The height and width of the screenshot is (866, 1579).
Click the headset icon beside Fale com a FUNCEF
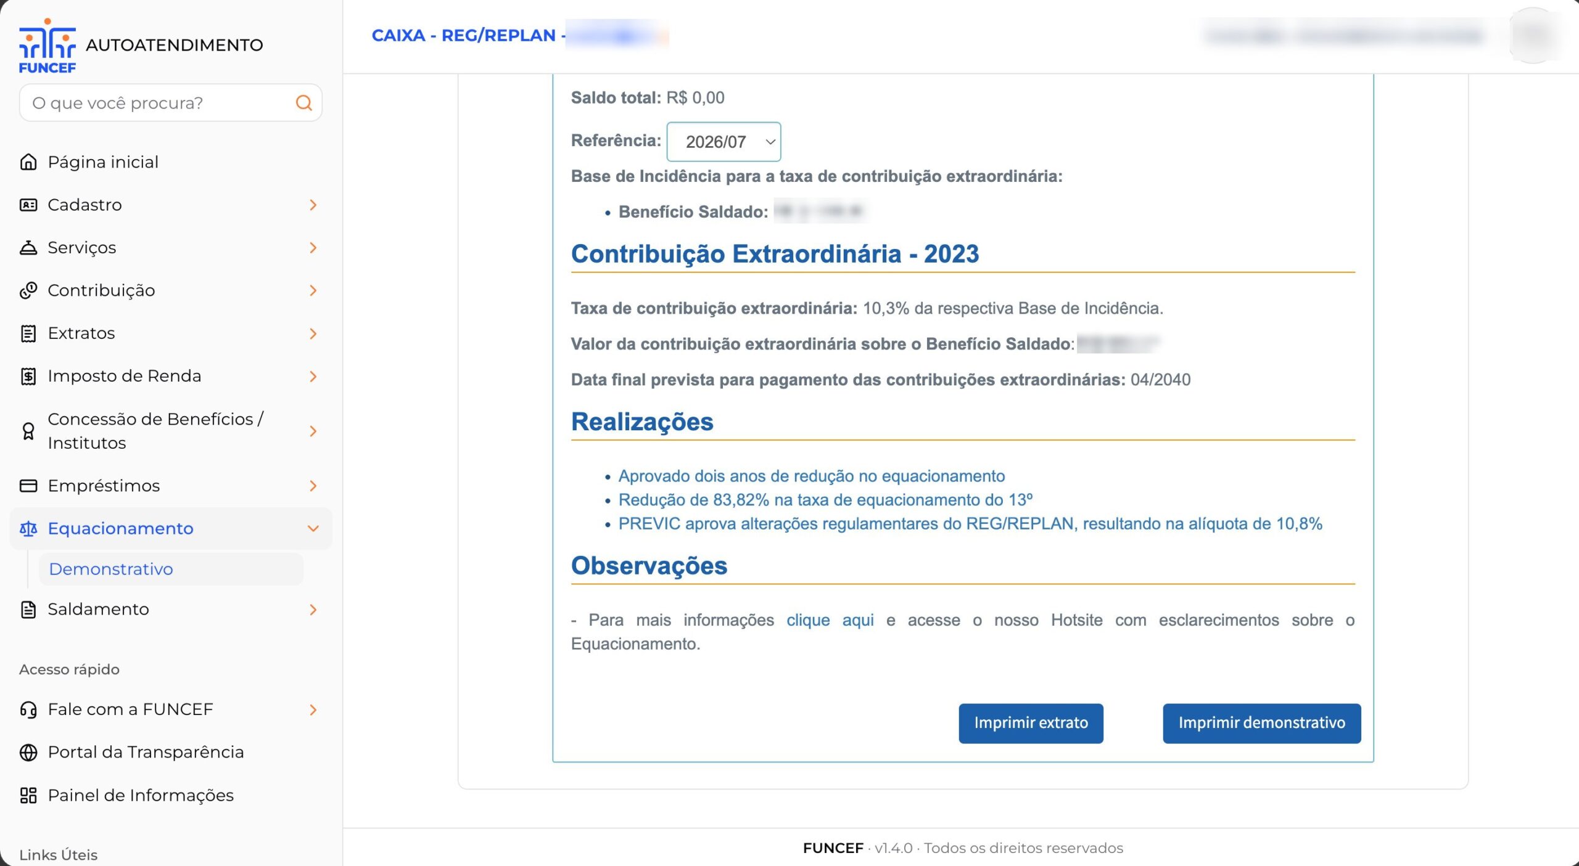[x=28, y=709]
